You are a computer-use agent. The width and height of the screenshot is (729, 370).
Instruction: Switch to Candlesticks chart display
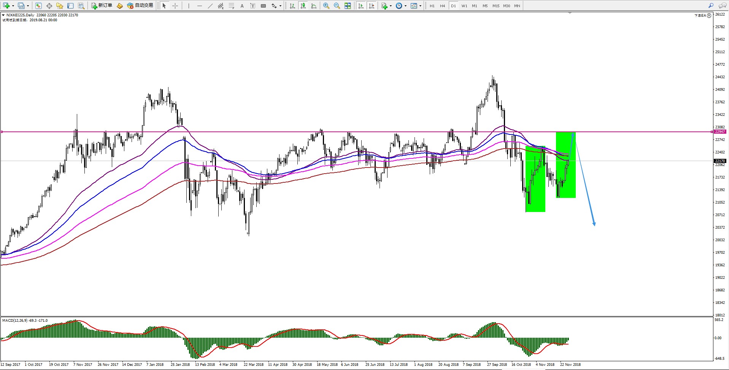point(303,6)
